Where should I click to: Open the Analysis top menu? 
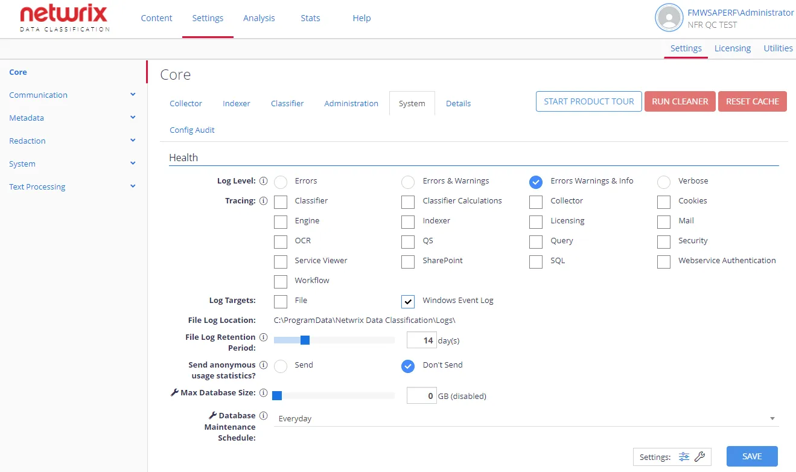259,18
